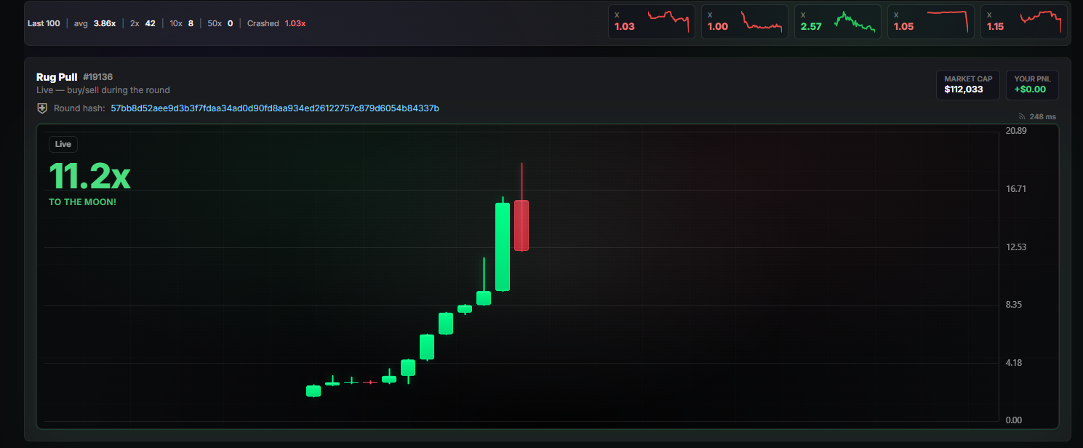Open the 1.05x previous round card
Screen dimensions: 1083x448
click(x=930, y=22)
